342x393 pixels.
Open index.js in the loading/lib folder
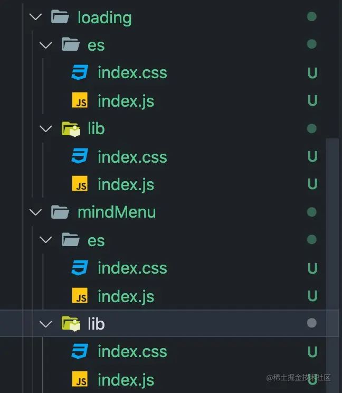pos(126,185)
